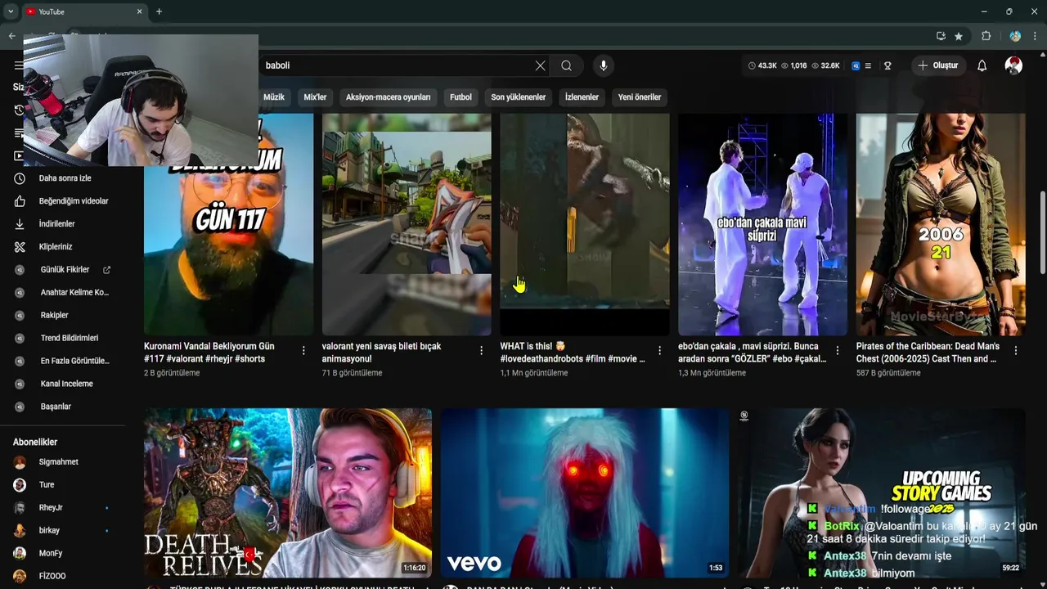Start voice search with the microphone icon
1047x589 pixels.
point(604,65)
